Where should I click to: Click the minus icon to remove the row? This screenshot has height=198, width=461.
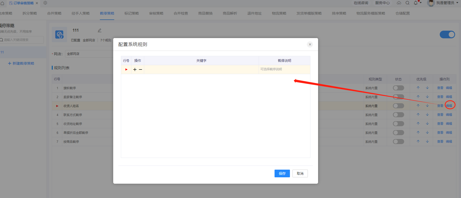pyautogui.click(x=140, y=69)
